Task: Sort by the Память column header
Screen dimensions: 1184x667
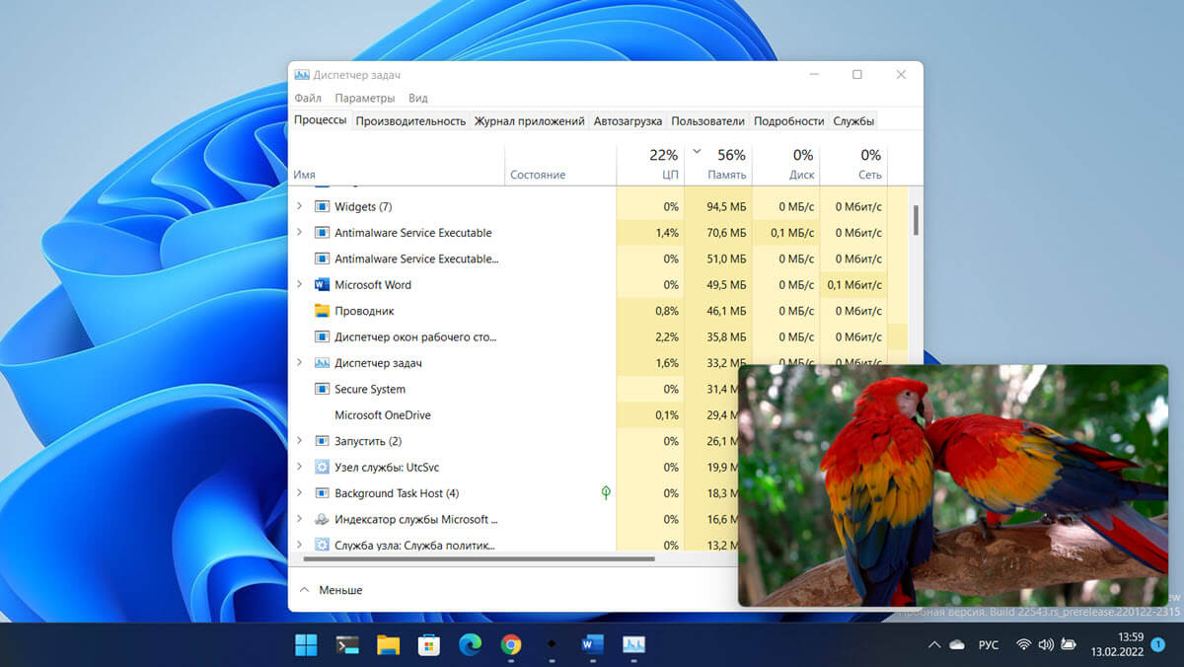Action: coord(718,165)
